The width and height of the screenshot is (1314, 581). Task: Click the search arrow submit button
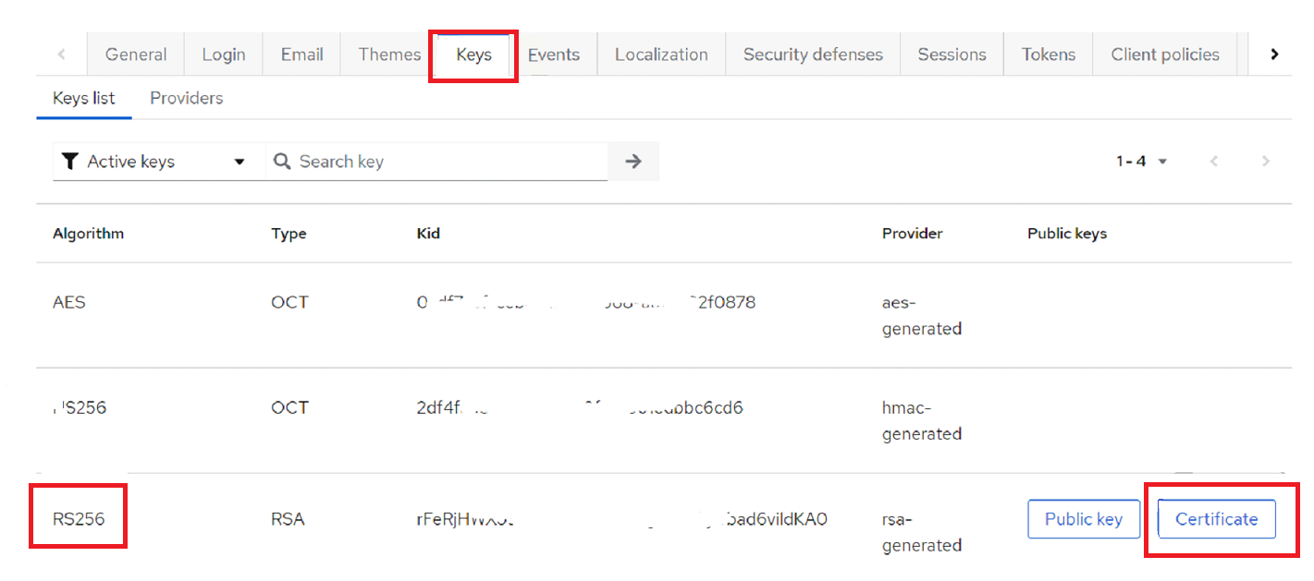click(633, 162)
